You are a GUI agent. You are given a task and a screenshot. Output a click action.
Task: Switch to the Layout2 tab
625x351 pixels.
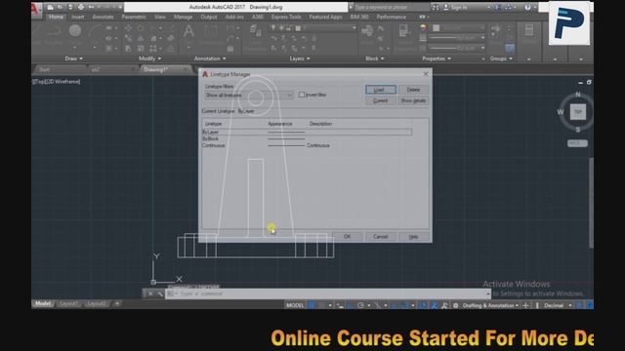pos(97,303)
